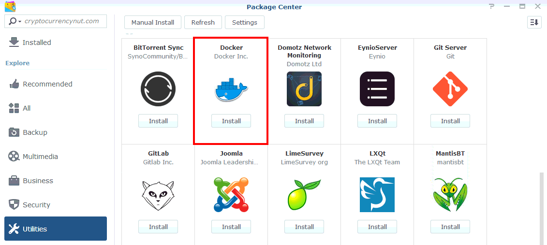
Task: Click the Domotz Network Monitoring icon
Action: tap(304, 89)
